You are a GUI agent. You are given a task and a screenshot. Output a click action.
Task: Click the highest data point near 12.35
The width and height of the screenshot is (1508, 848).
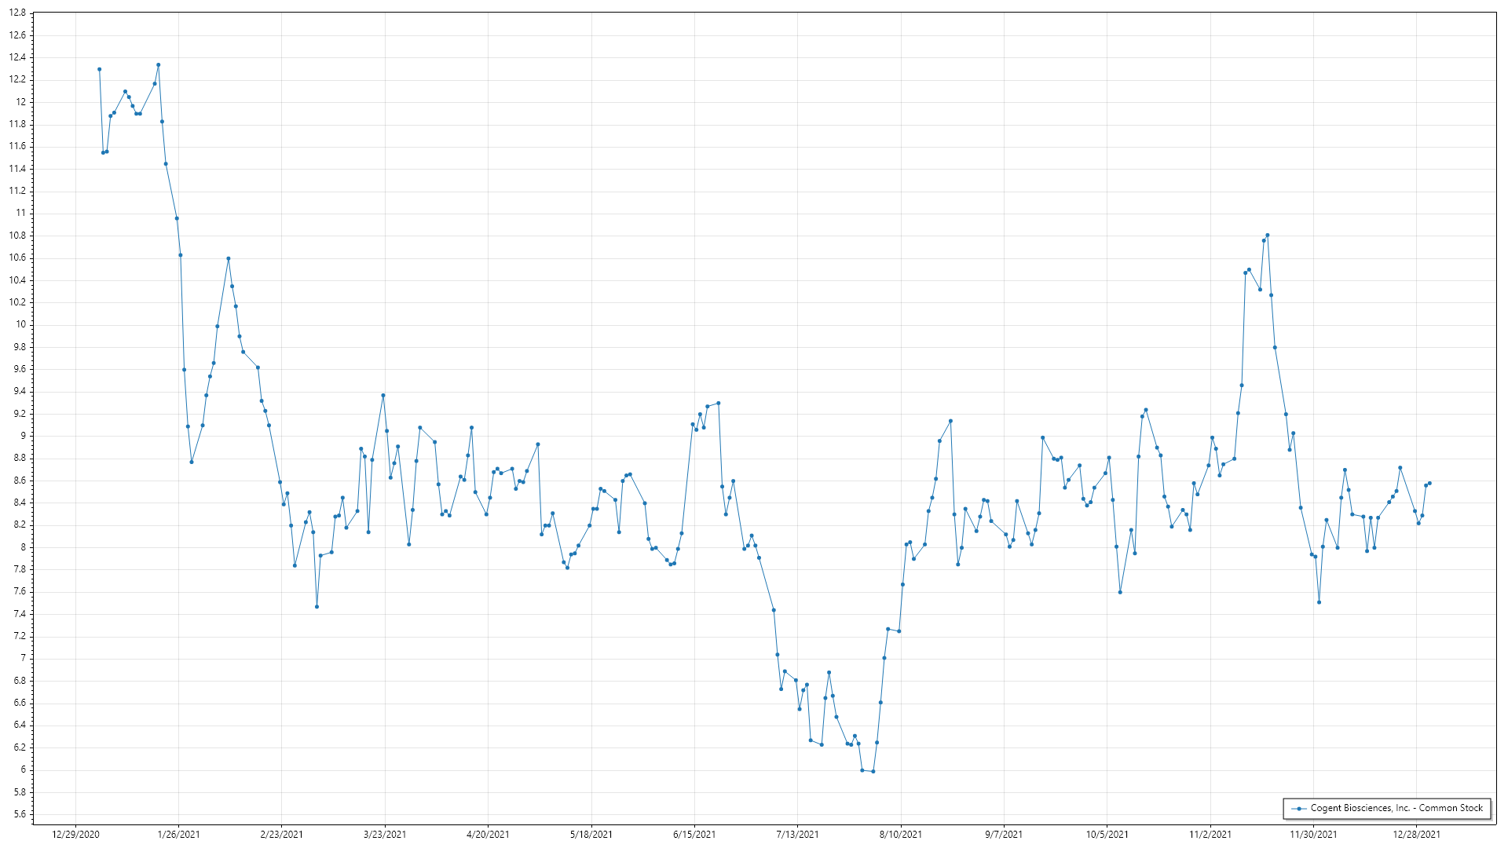(159, 65)
